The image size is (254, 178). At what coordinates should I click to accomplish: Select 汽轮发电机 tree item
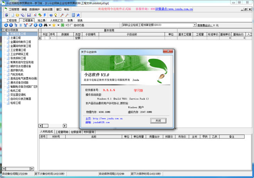click(x=17, y=74)
